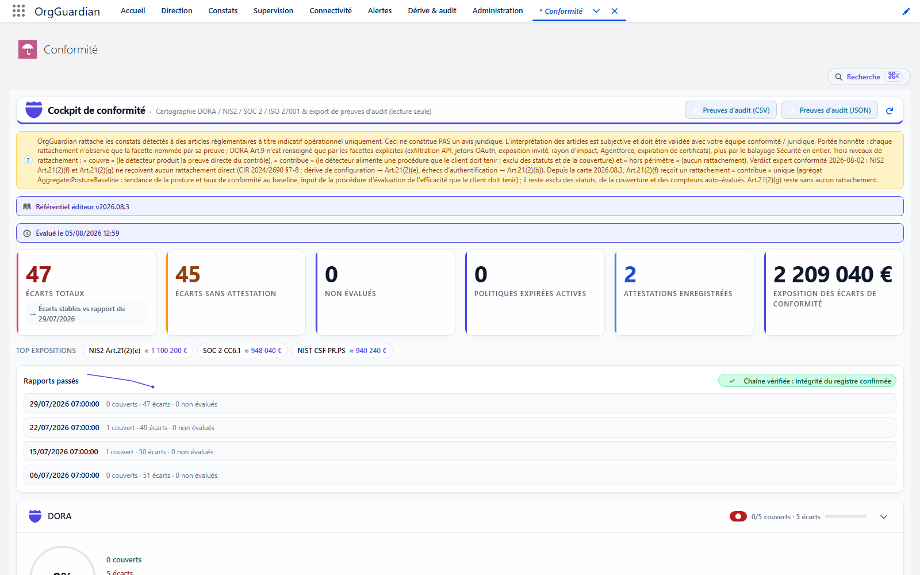Open the Dérive & audit menu

(432, 11)
